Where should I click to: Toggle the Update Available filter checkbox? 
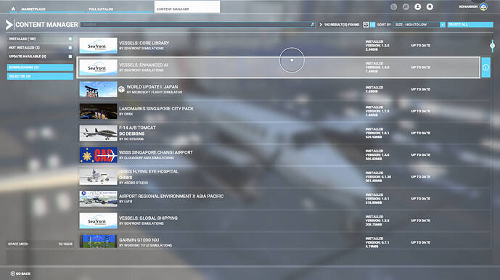click(70, 57)
